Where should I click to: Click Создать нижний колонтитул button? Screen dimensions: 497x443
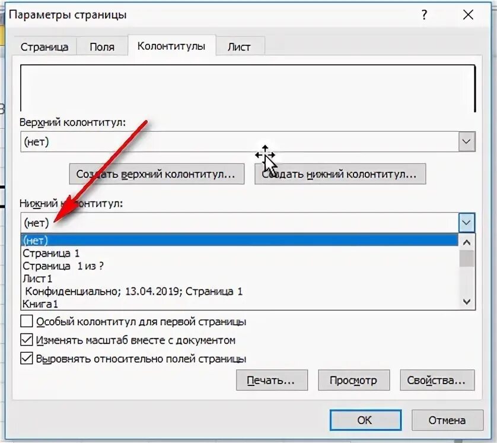point(340,174)
